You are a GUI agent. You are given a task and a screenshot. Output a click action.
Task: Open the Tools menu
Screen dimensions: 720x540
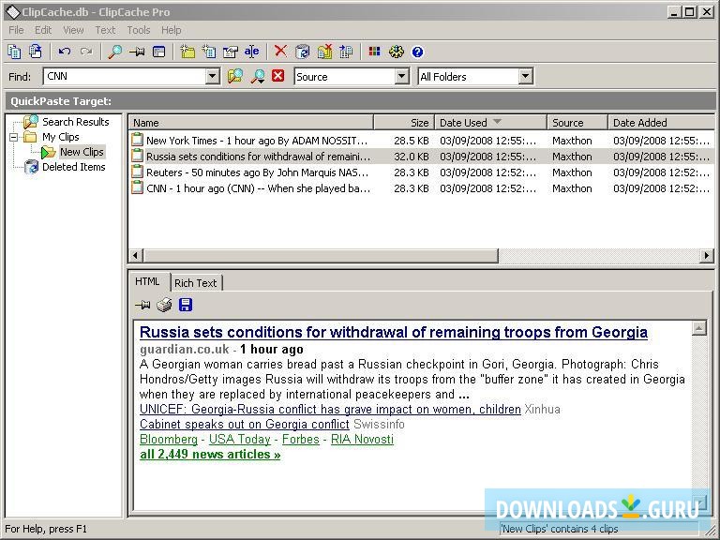coord(138,30)
